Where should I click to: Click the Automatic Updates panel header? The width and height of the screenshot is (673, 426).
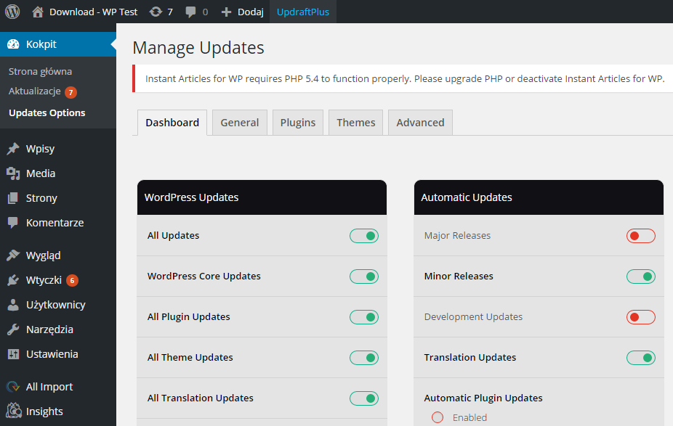[539, 197]
